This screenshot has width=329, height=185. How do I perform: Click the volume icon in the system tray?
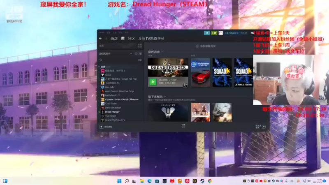point(309,181)
